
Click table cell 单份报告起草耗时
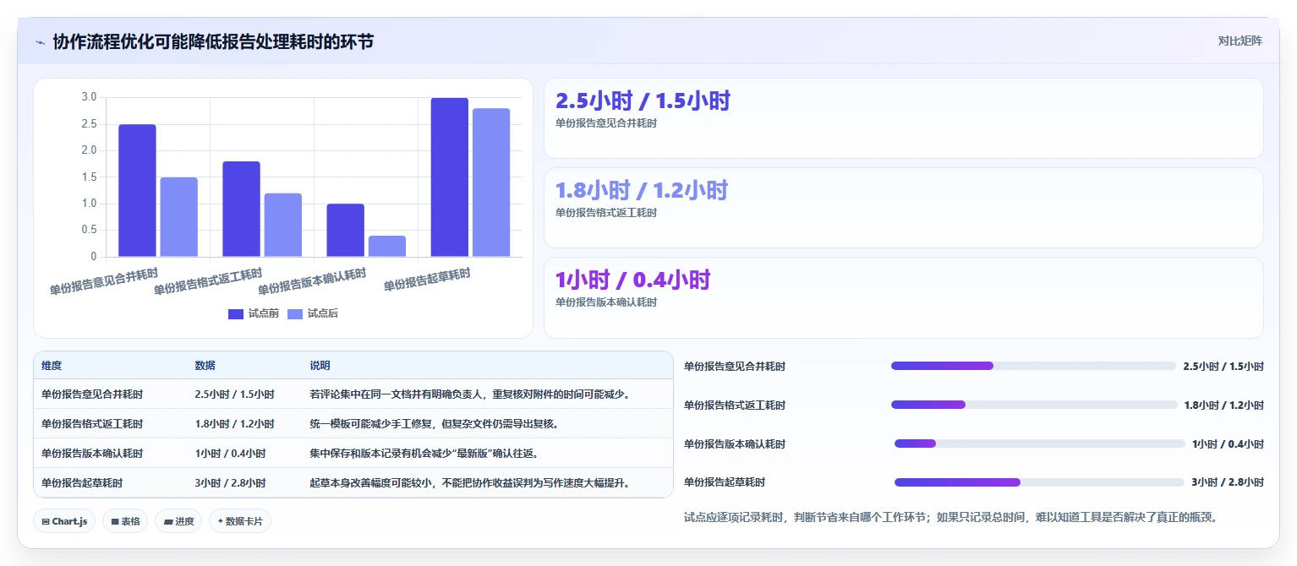(82, 483)
